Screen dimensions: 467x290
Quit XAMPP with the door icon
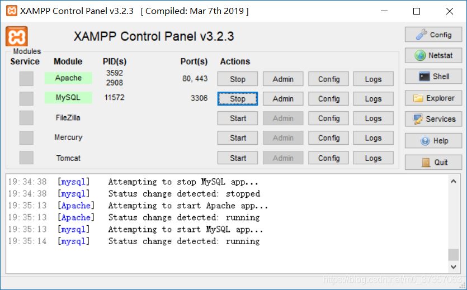pyautogui.click(x=433, y=163)
